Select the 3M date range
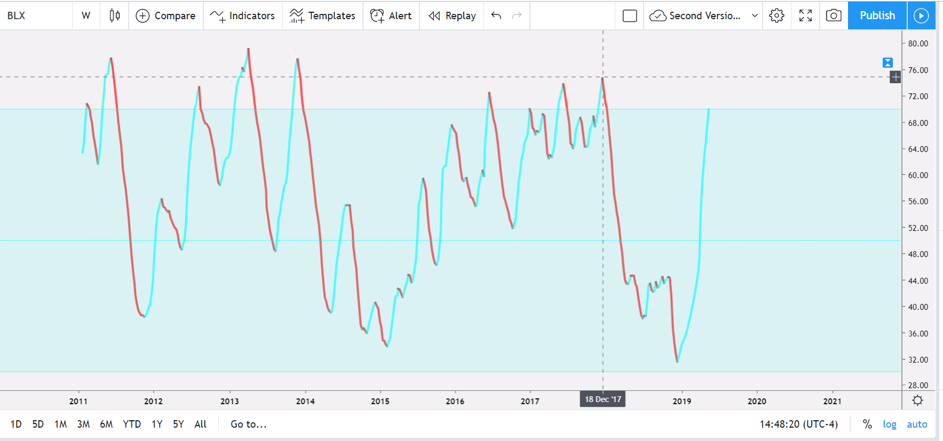This screenshot has height=441, width=943. tap(83, 424)
